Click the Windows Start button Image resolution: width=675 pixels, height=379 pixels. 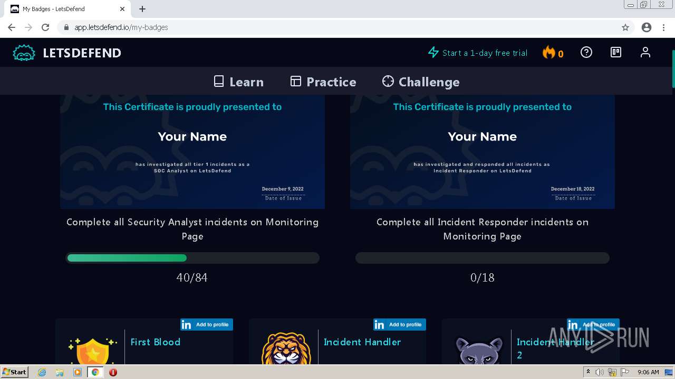(15, 372)
